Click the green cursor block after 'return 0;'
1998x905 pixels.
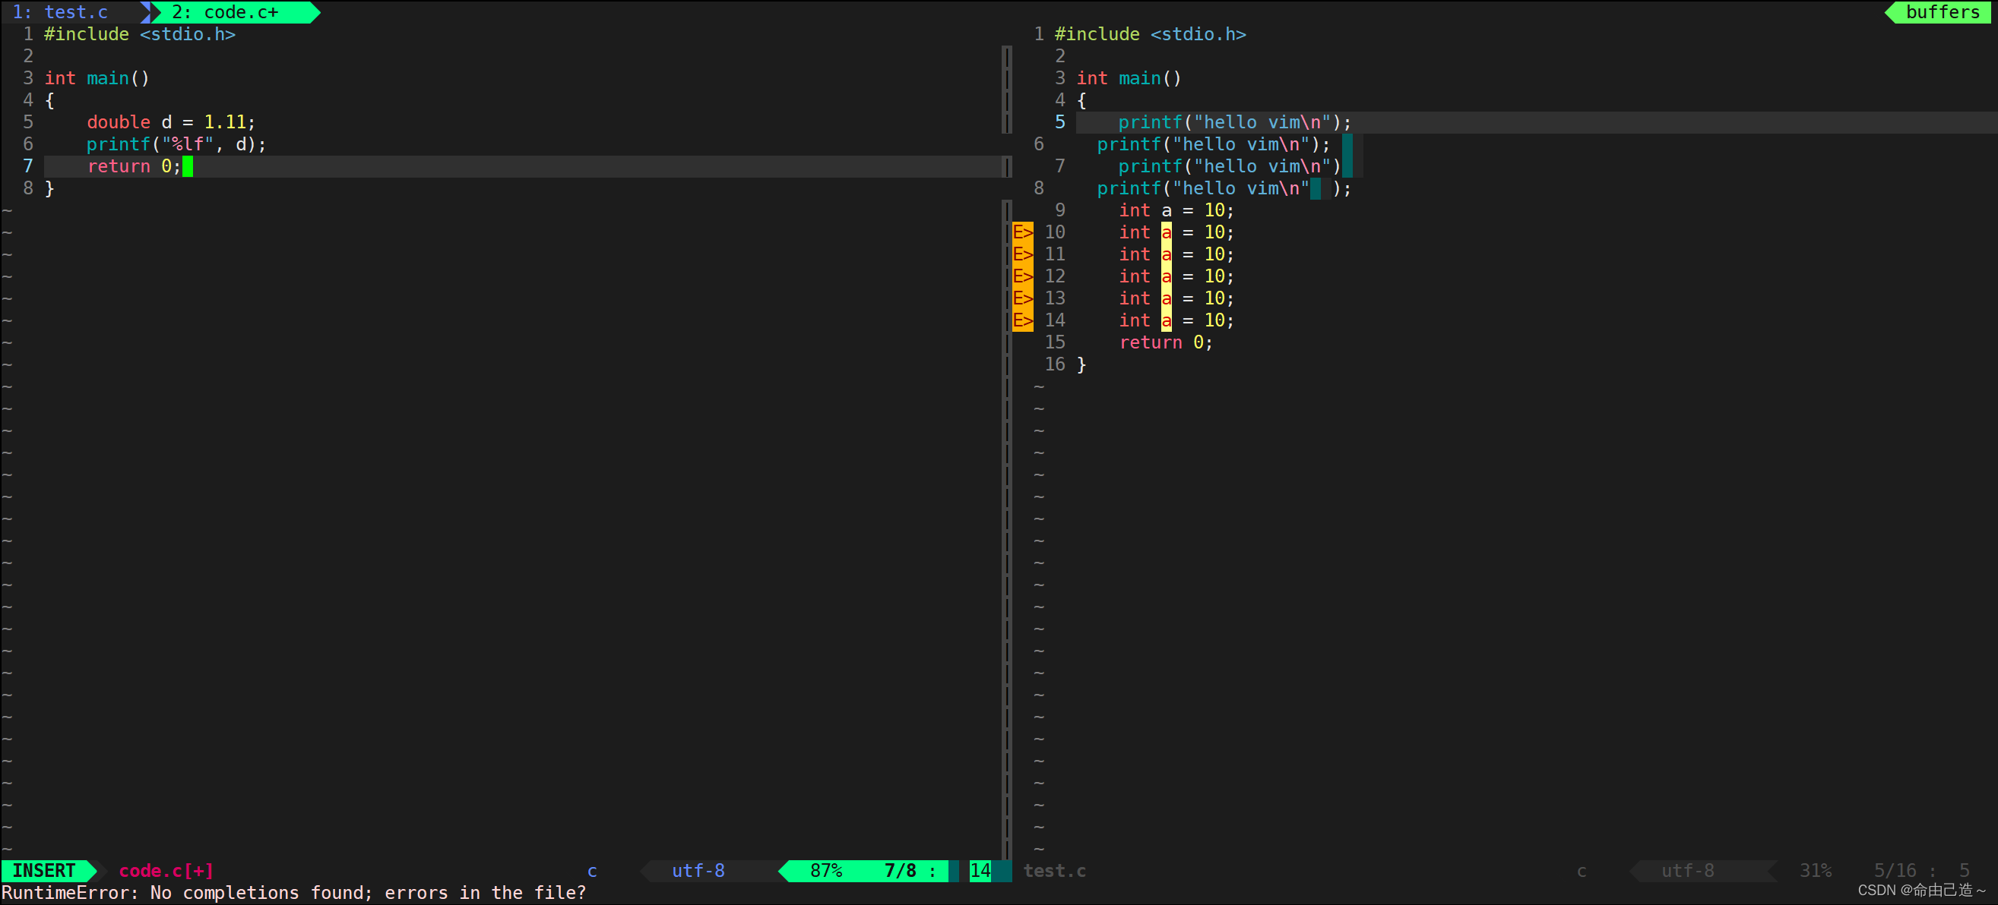point(188,166)
